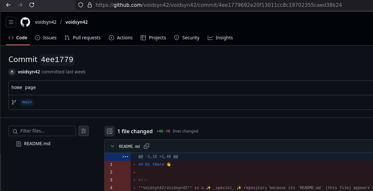This screenshot has height=191, width=373.
Task: Toggle split diff view mode
Action: click(x=110, y=131)
